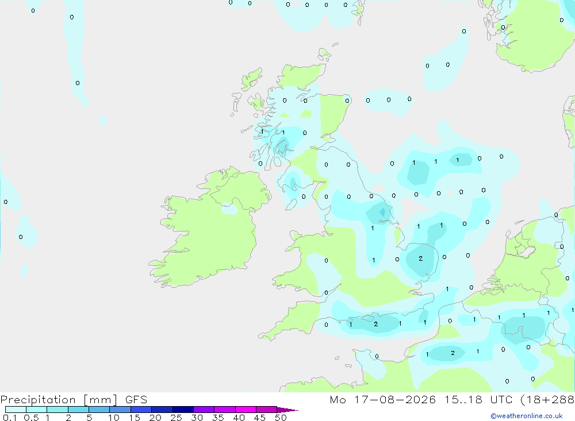The width and height of the screenshot is (575, 421).
Task: Click the '2' value over northern France
Action: [453, 353]
